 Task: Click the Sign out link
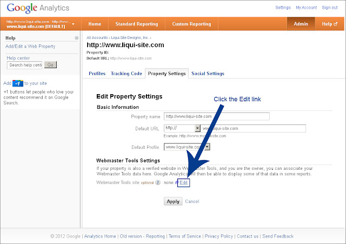[x=330, y=8]
